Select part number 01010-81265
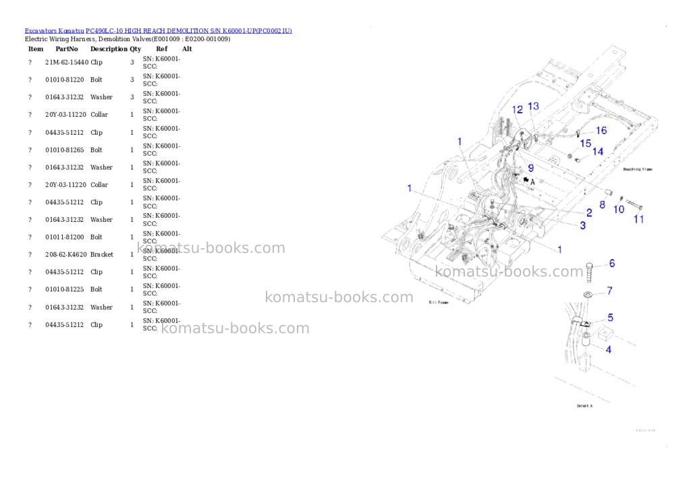Screen dimensions: 691x489 pyautogui.click(x=64, y=150)
